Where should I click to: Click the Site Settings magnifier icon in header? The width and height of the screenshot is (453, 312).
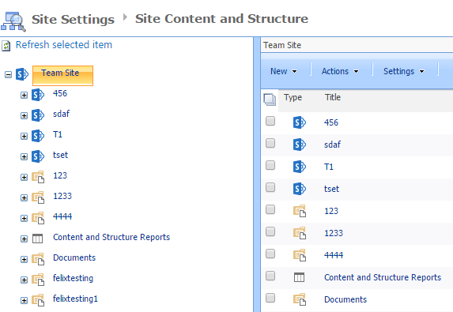[x=13, y=21]
